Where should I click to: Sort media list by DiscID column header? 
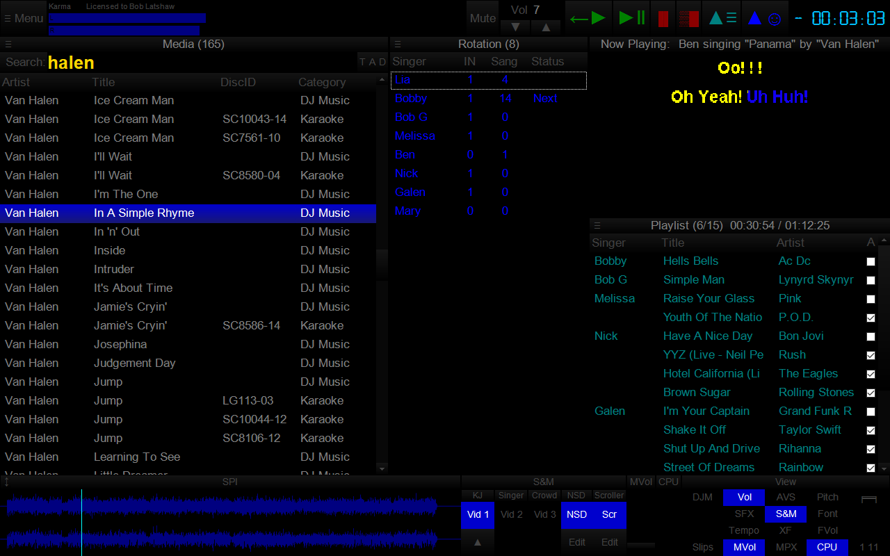coord(238,82)
